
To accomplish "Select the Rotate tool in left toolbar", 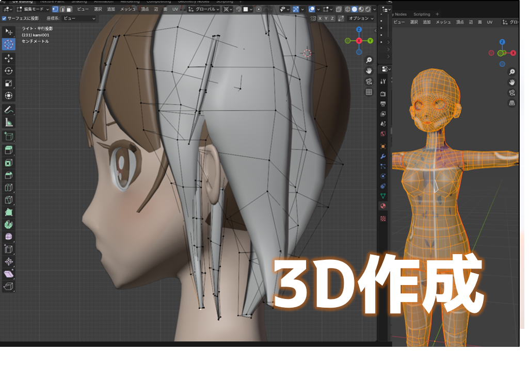I will coord(8,71).
